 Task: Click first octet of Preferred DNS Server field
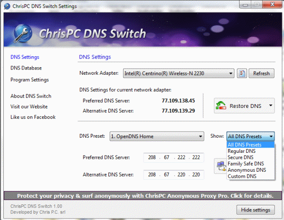[152, 158]
